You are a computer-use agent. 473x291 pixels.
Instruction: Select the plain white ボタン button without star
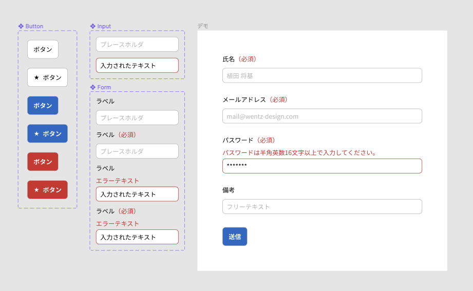point(43,49)
